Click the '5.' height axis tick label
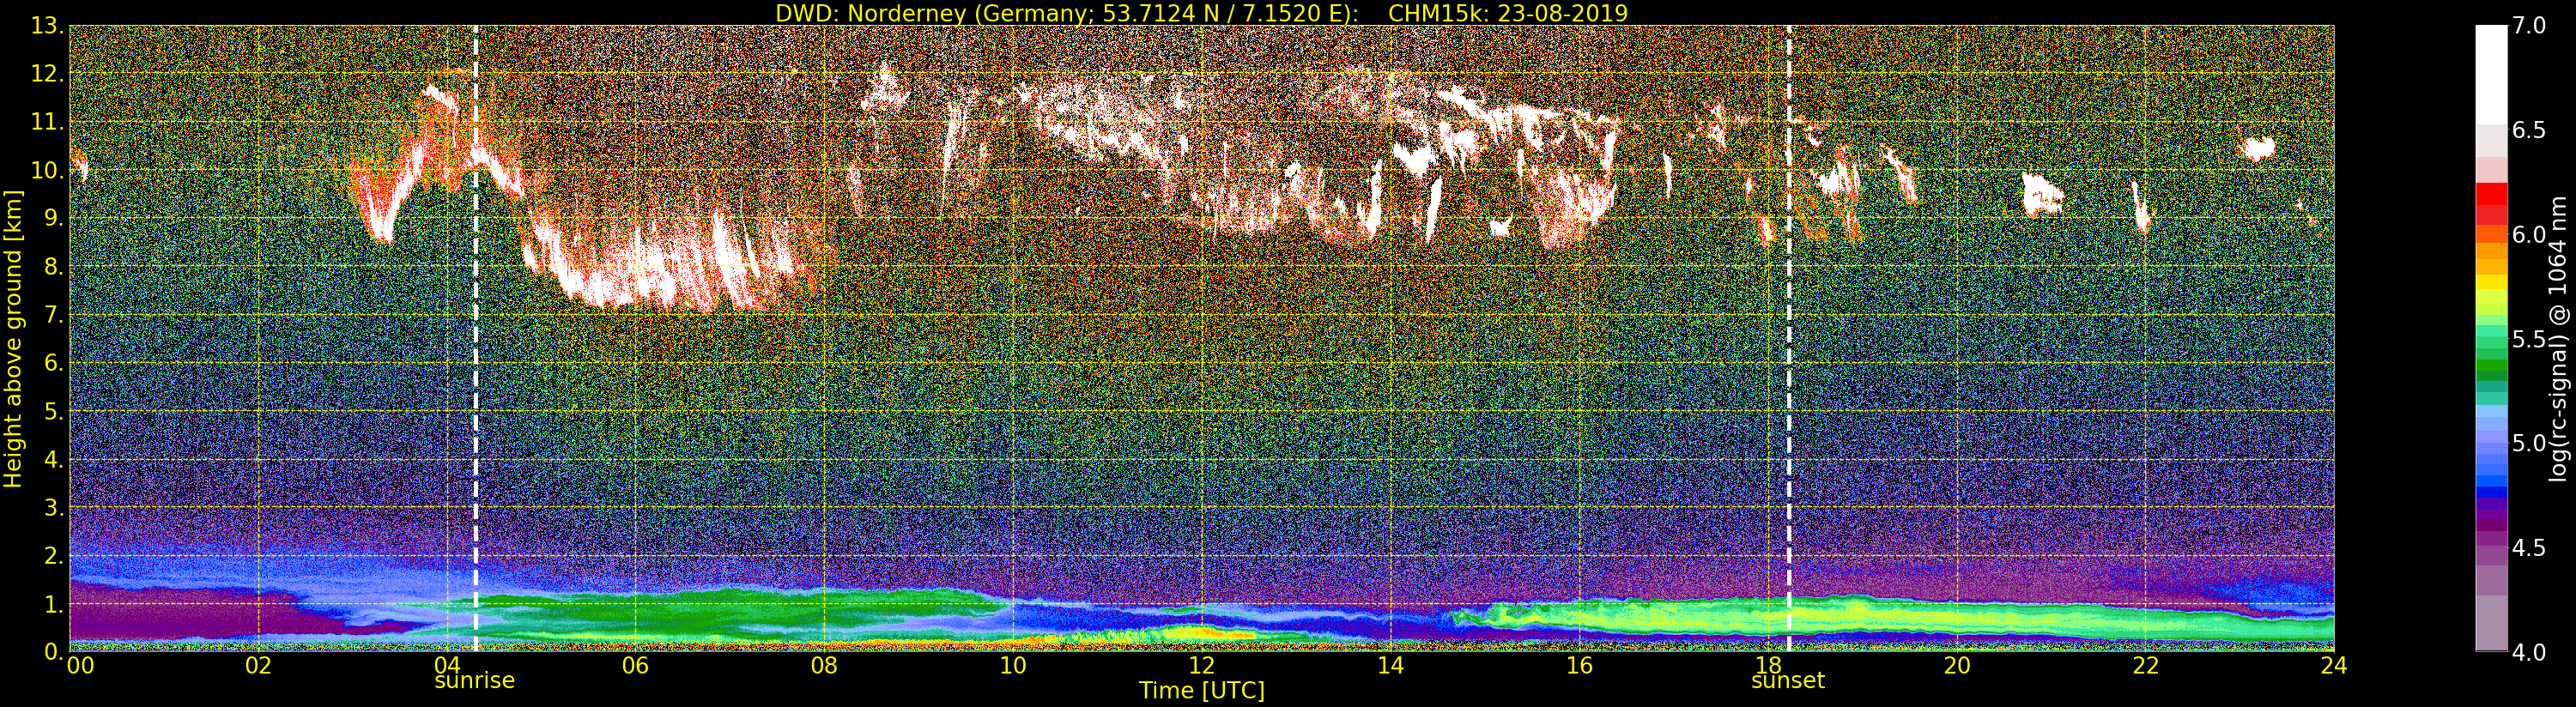 (53, 411)
